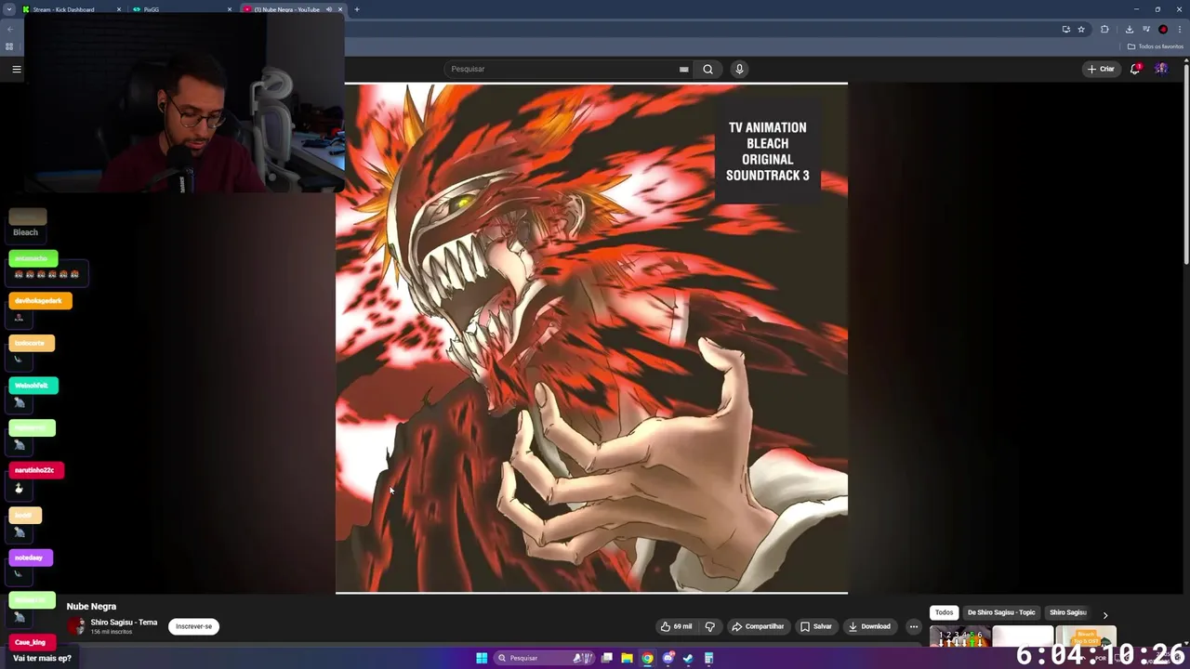Screen dimensions: 1190x669
Task: Open YouTube notifications bell
Action: (1135, 69)
